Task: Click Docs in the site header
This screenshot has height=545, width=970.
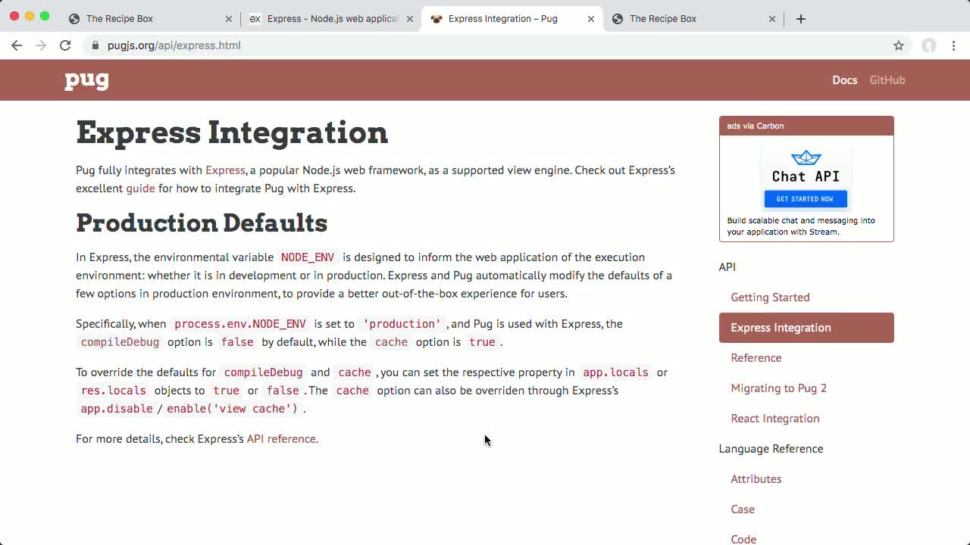Action: tap(844, 79)
